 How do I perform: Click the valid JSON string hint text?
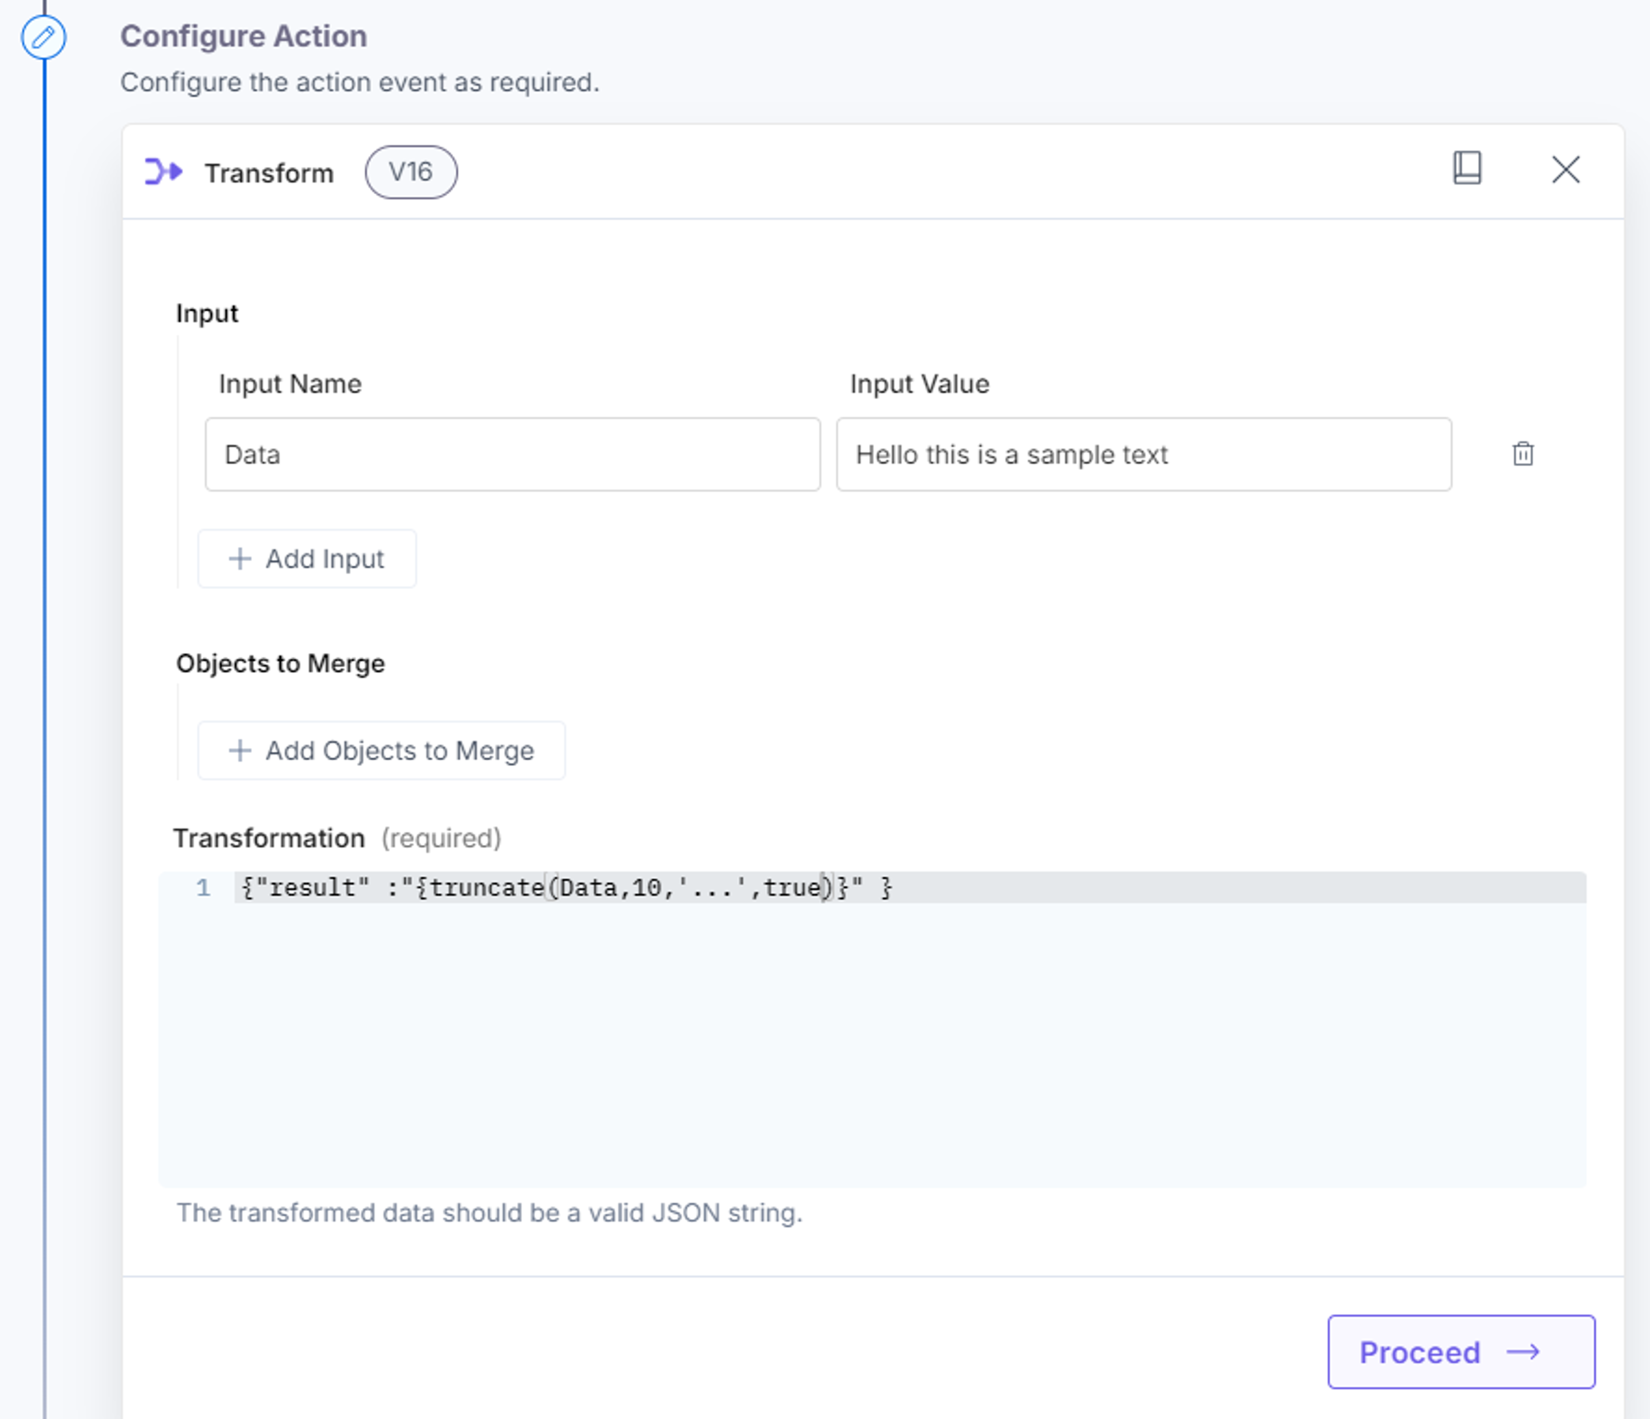pos(489,1213)
